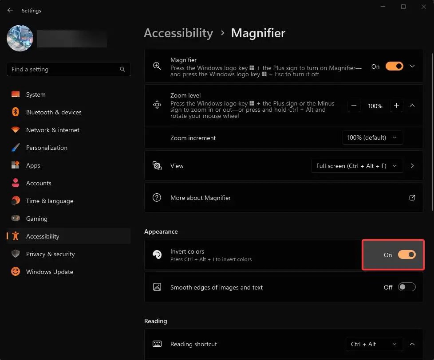Viewport: 434px width, 360px height.
Task: Turn off the Magnifier toggle
Action: [395, 67]
